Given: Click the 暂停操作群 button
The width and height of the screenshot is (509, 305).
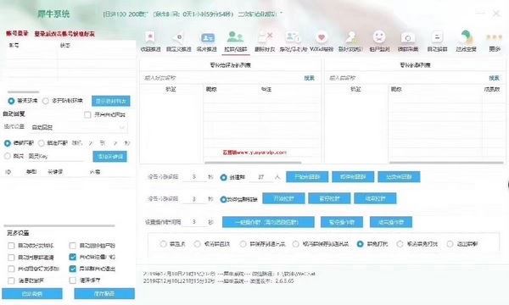Looking at the screenshot, I should point(342,222).
